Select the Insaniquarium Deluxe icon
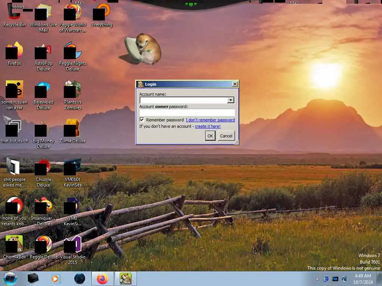Viewport: 382px width, 286px height. pos(43,211)
